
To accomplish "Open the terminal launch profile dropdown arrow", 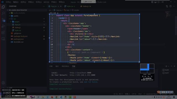I will pos(168,66).
